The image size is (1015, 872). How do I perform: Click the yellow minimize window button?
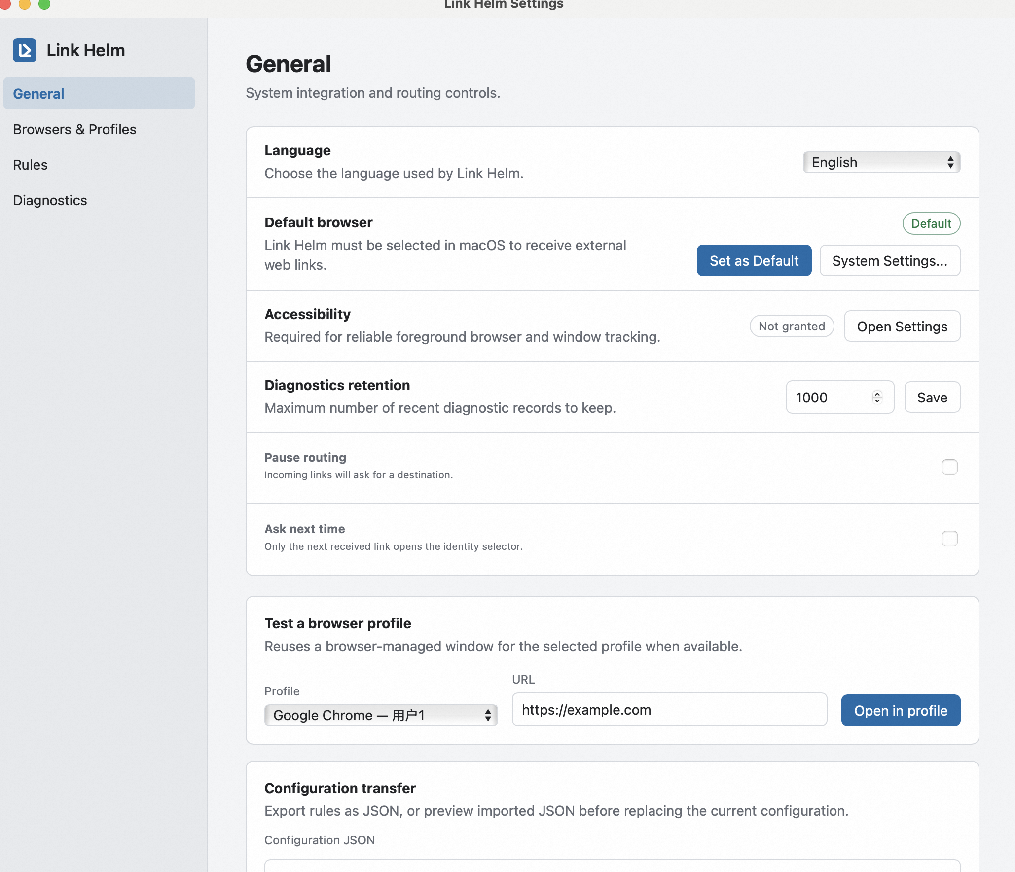[x=24, y=4]
